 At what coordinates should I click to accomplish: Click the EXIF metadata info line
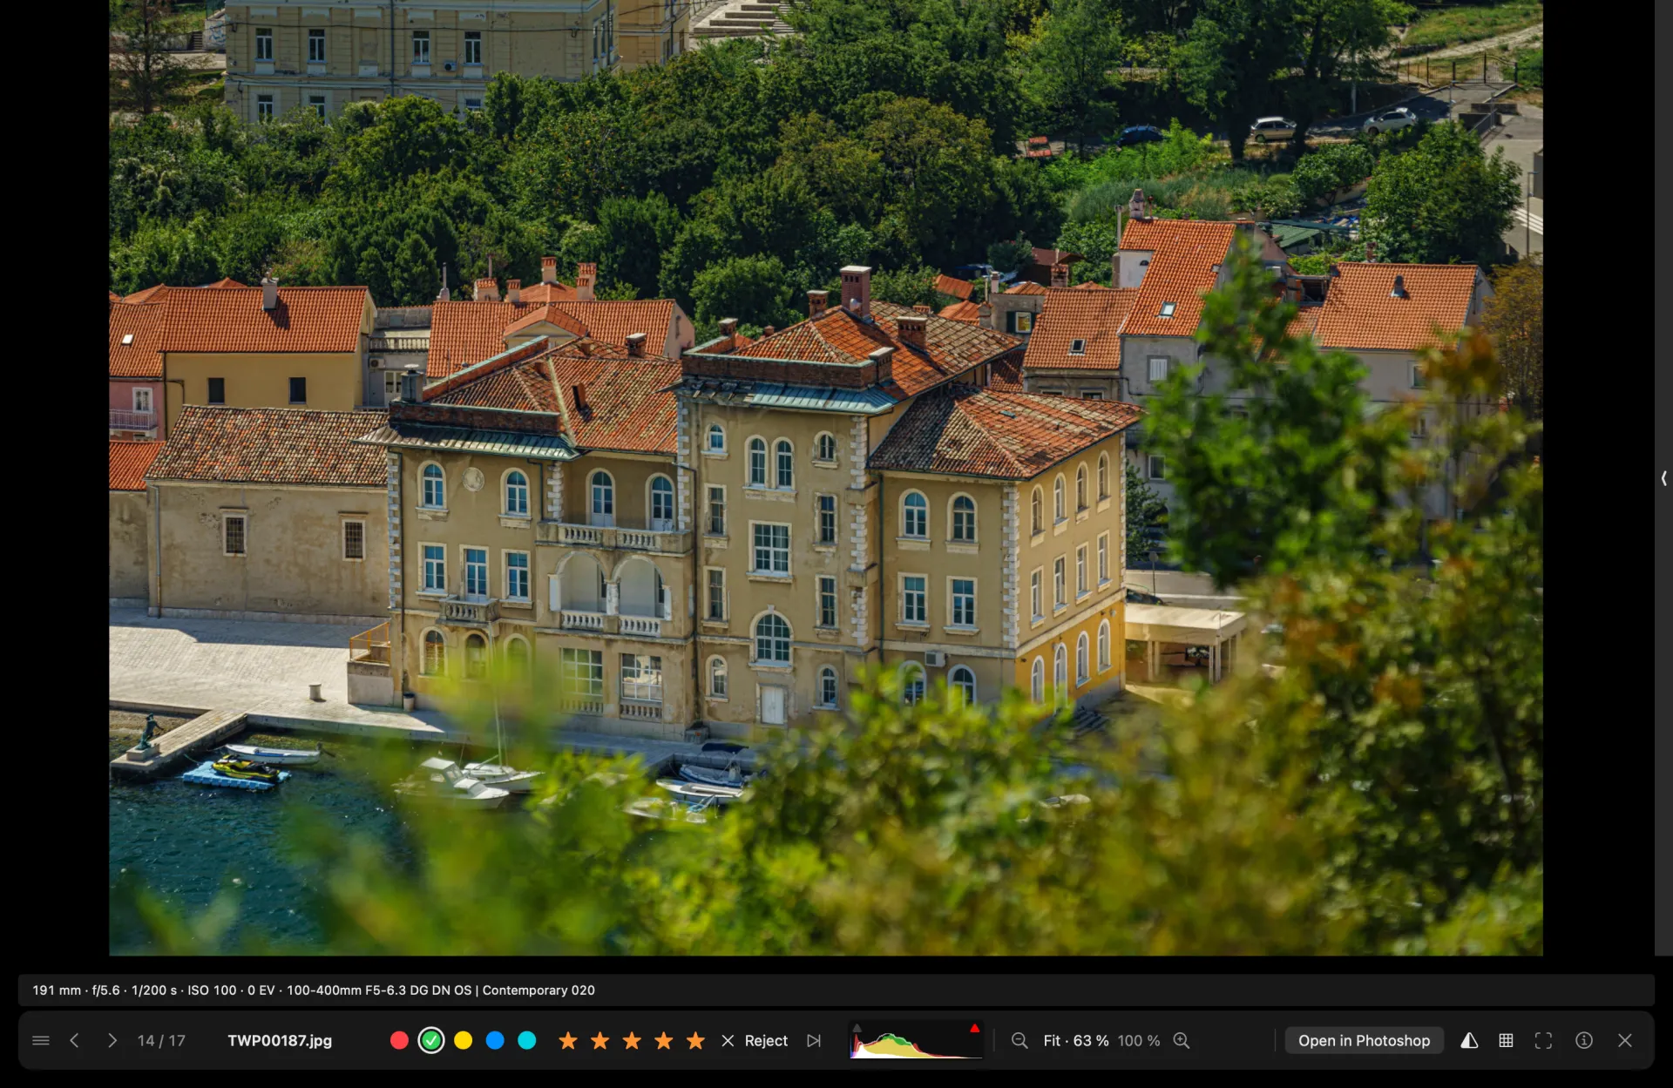314,990
